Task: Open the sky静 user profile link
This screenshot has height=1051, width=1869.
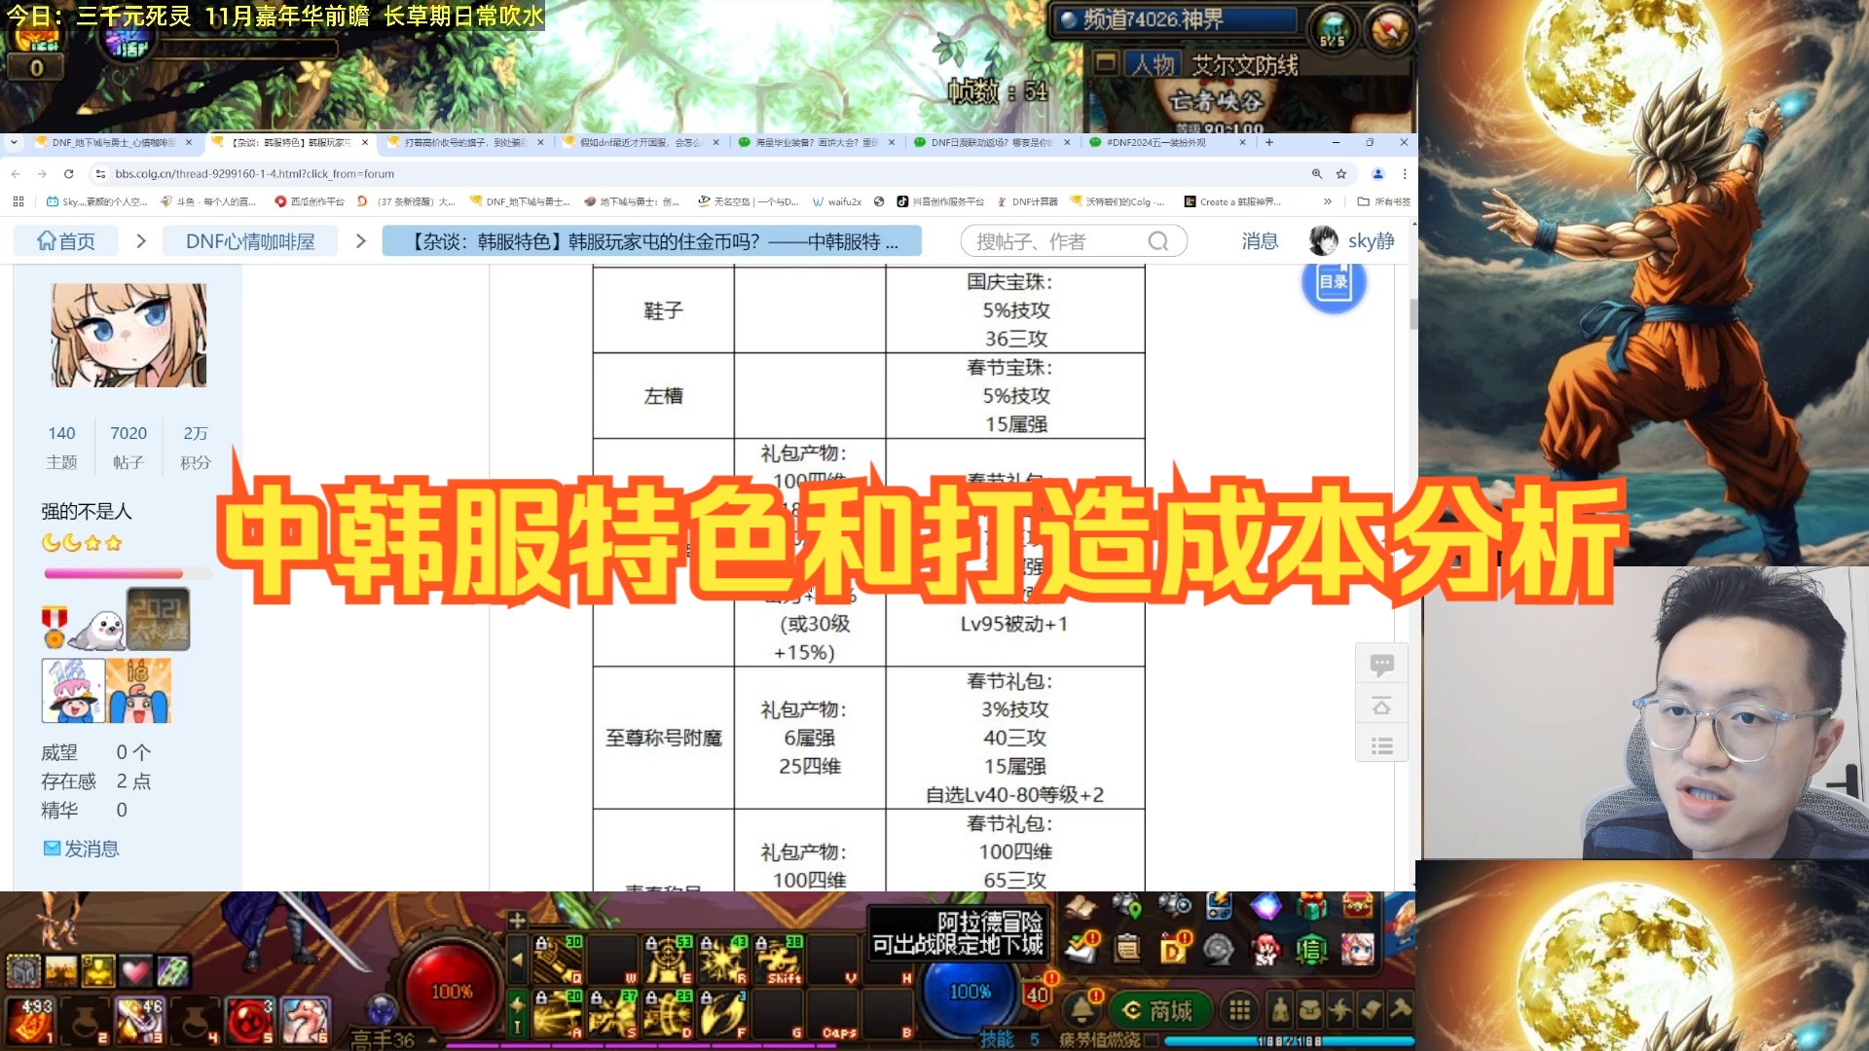Action: [1352, 241]
